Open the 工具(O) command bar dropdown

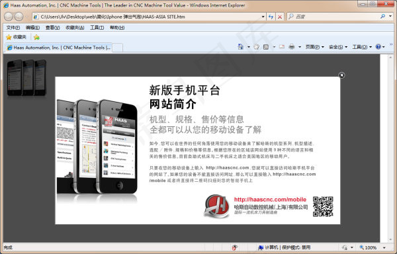coord(362,47)
